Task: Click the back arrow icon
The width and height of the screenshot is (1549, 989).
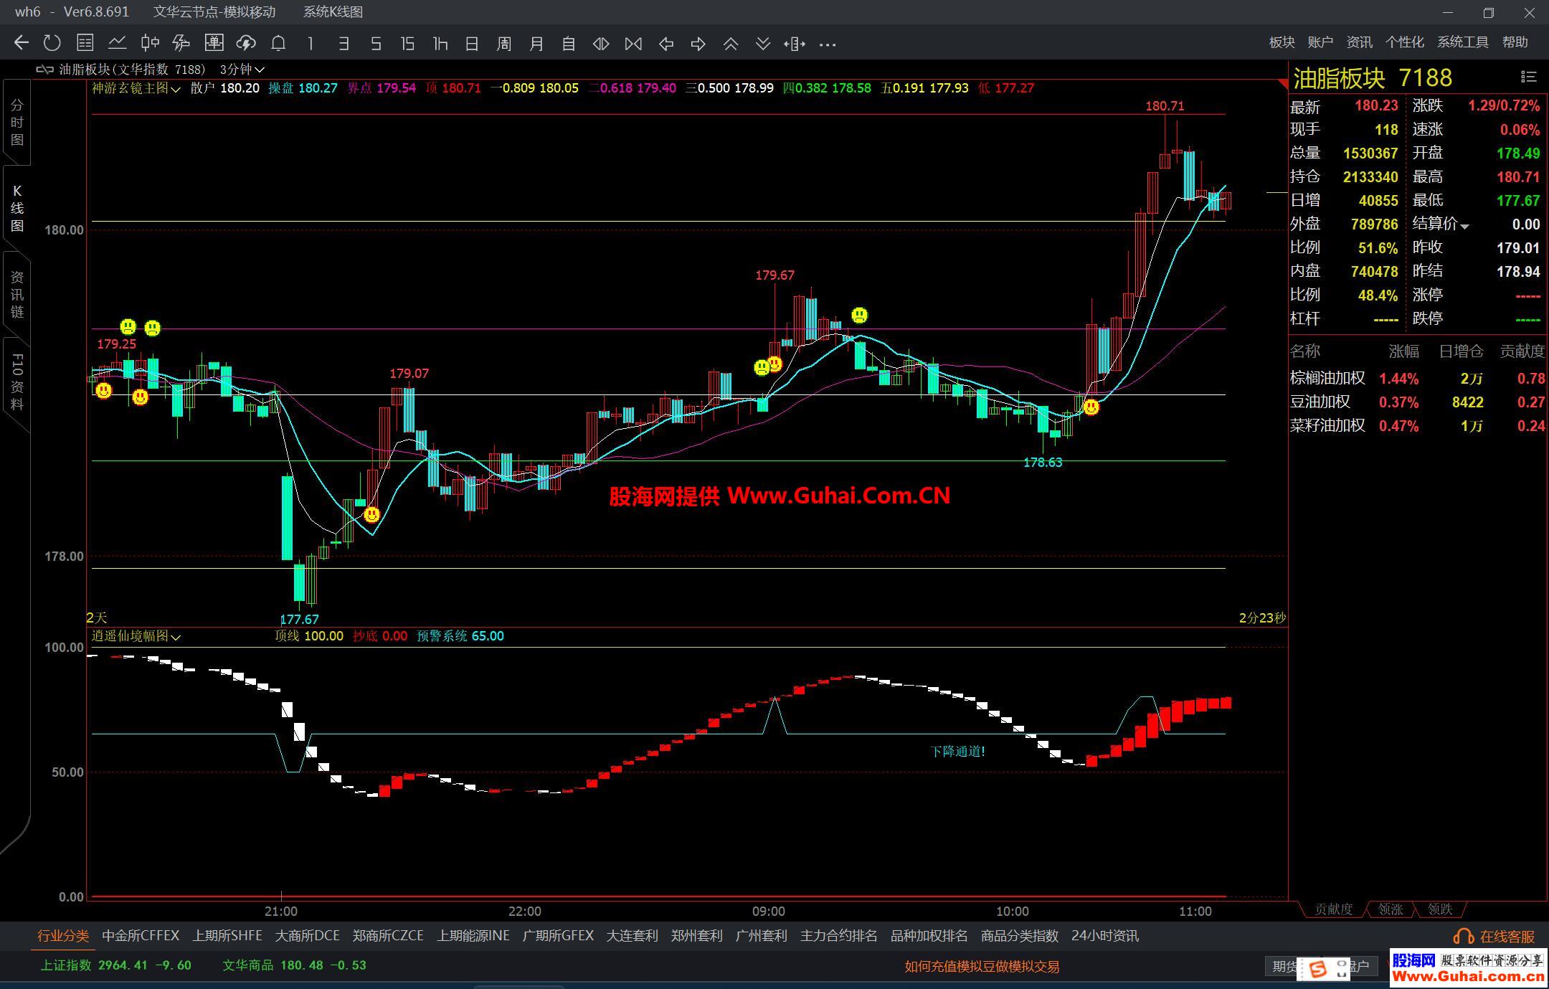Action: coord(21,43)
